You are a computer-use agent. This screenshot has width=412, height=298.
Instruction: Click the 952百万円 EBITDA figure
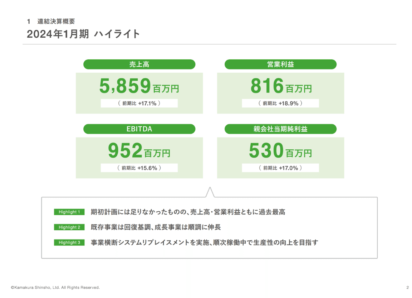point(139,151)
